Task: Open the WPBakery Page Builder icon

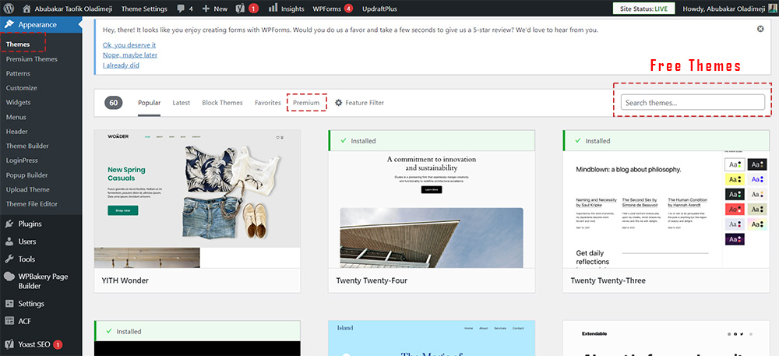Action: (9, 277)
